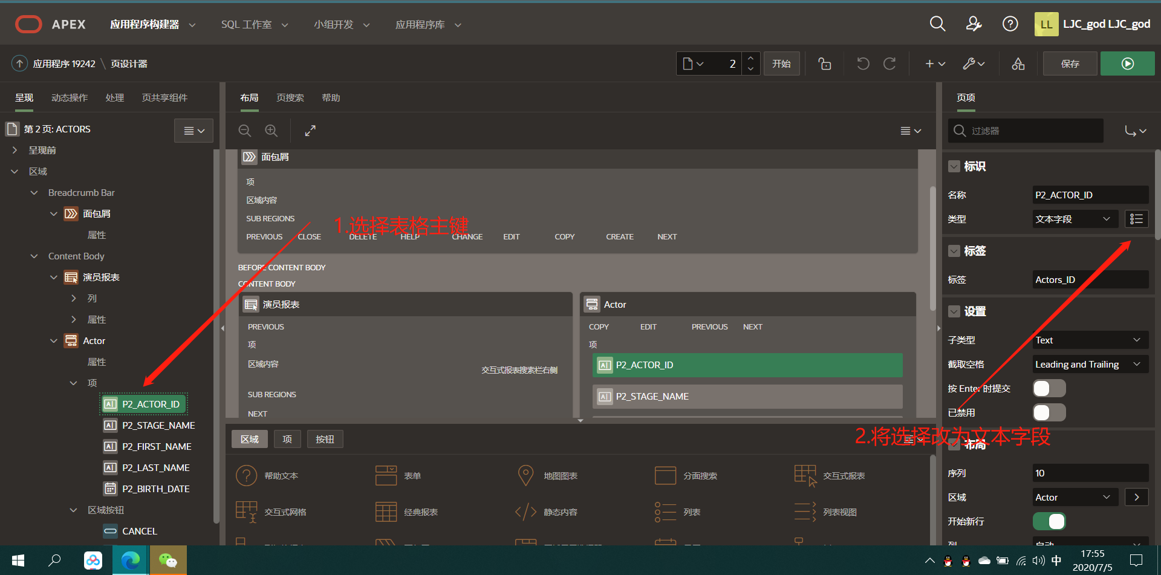Go up to application 19242 arrow icon

(x=19, y=63)
